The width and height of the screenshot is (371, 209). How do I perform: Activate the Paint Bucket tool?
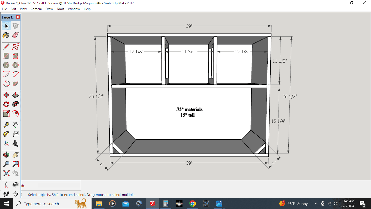click(6, 35)
